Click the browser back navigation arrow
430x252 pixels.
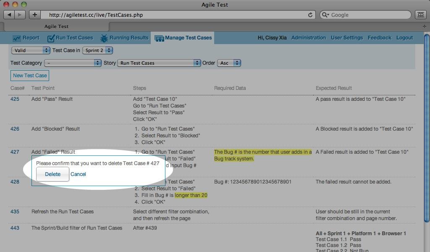(10, 14)
